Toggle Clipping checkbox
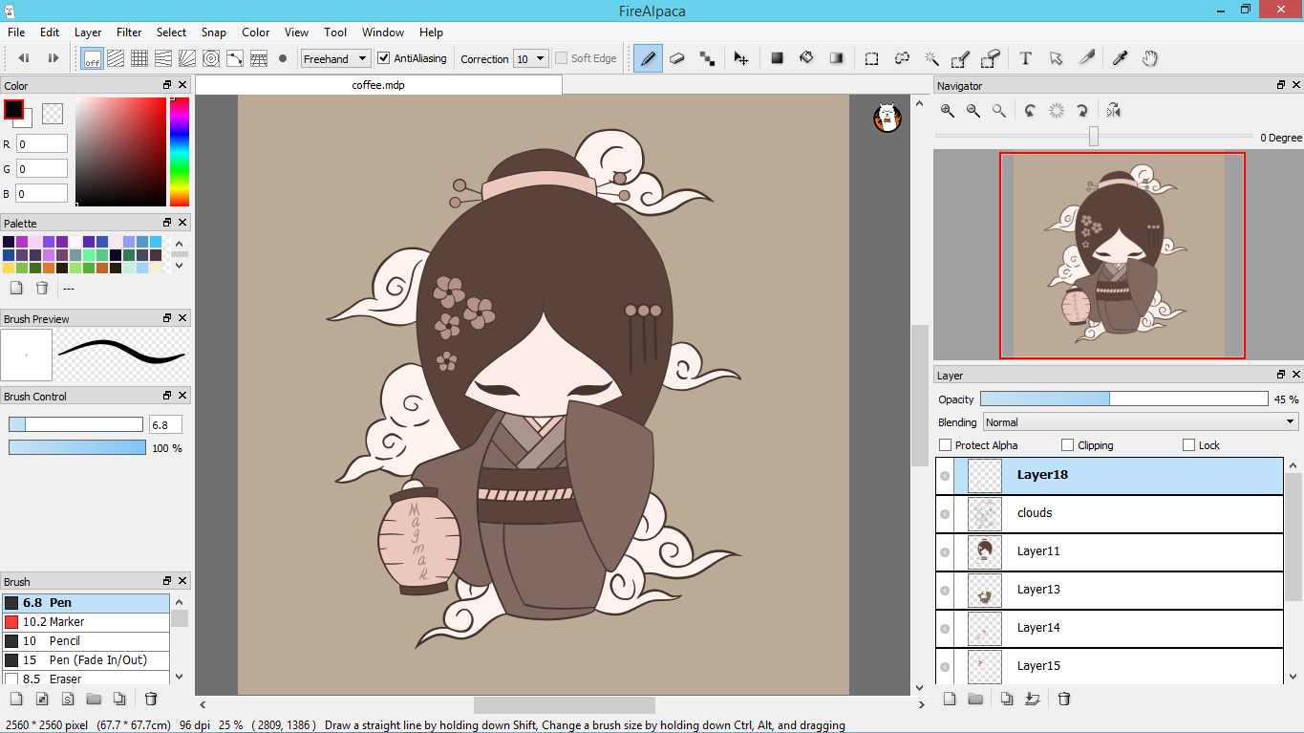This screenshot has height=733, width=1304. click(x=1068, y=445)
